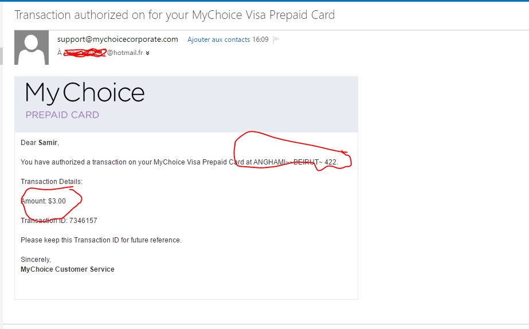Expand recipient details with the double chevron
This screenshot has width=529, height=329.
point(148,53)
